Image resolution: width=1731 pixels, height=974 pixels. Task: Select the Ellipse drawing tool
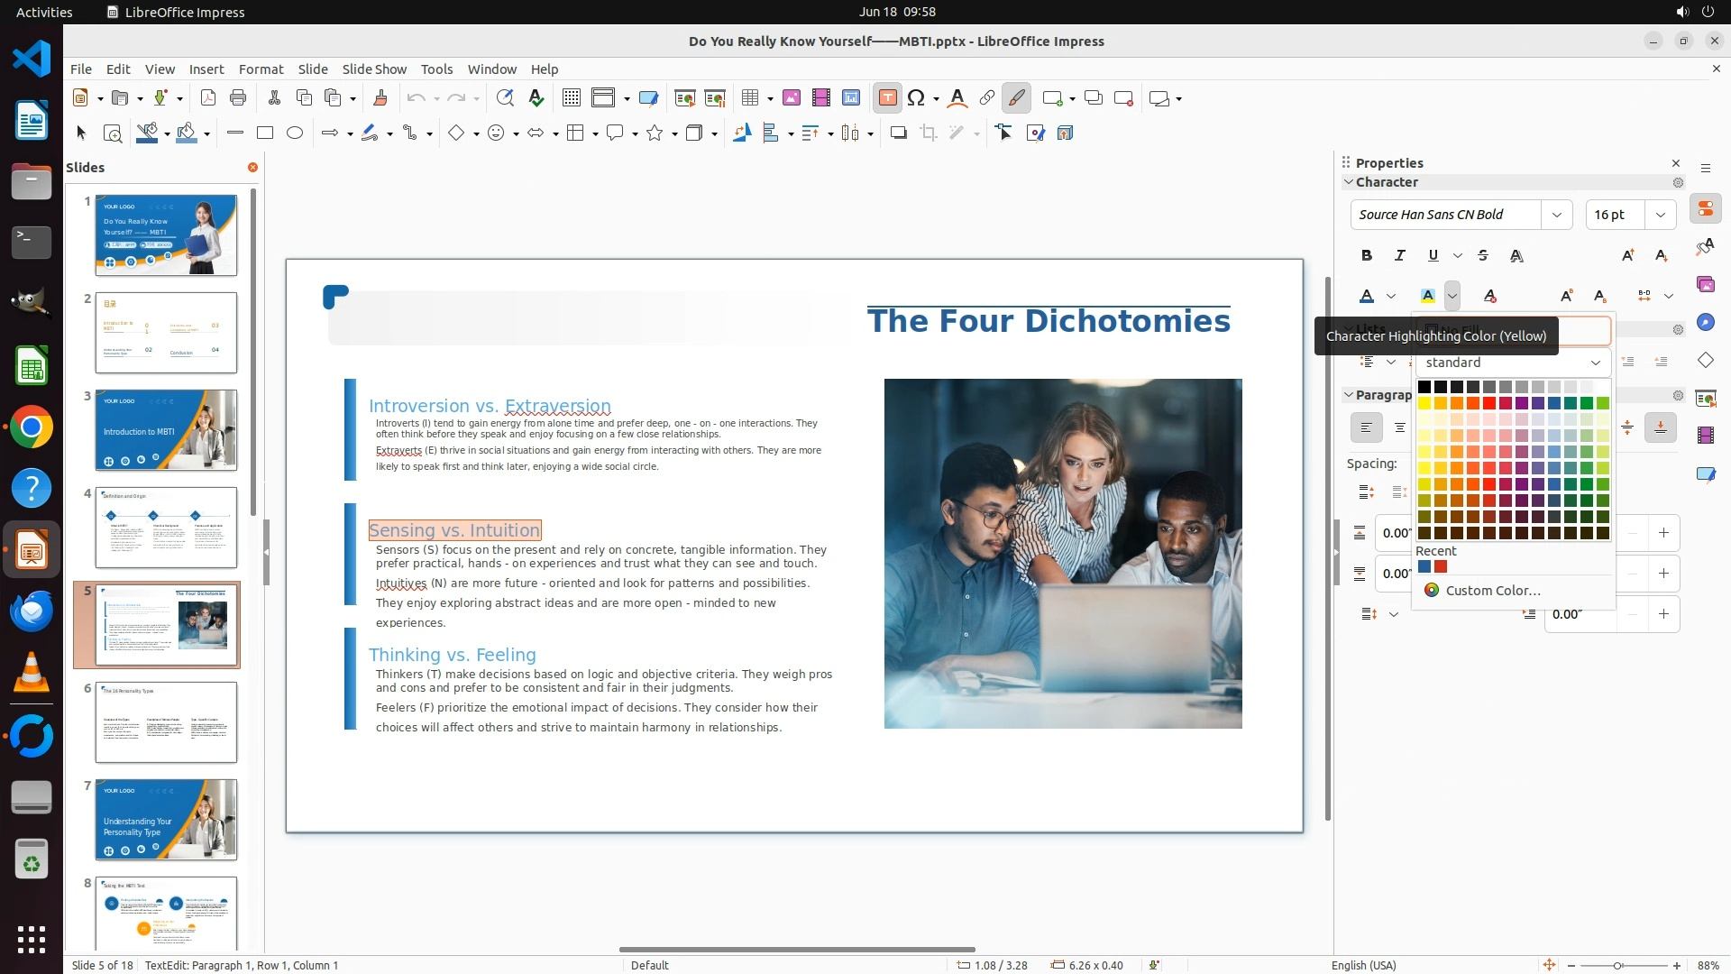point(295,133)
